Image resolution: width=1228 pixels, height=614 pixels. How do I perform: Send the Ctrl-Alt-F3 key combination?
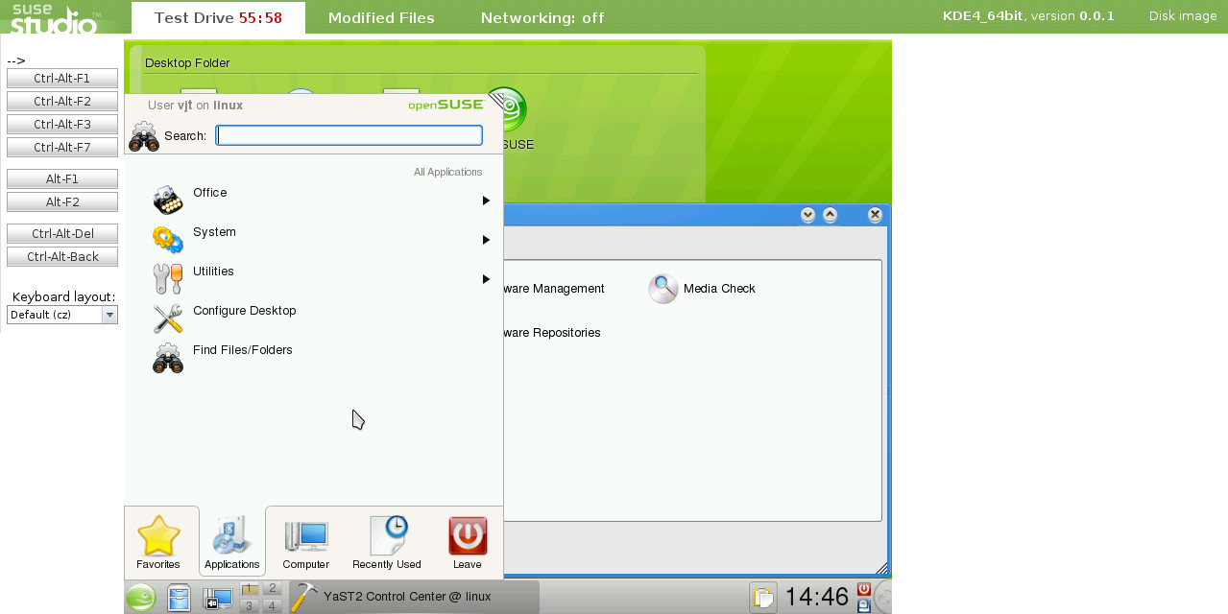pyautogui.click(x=62, y=125)
